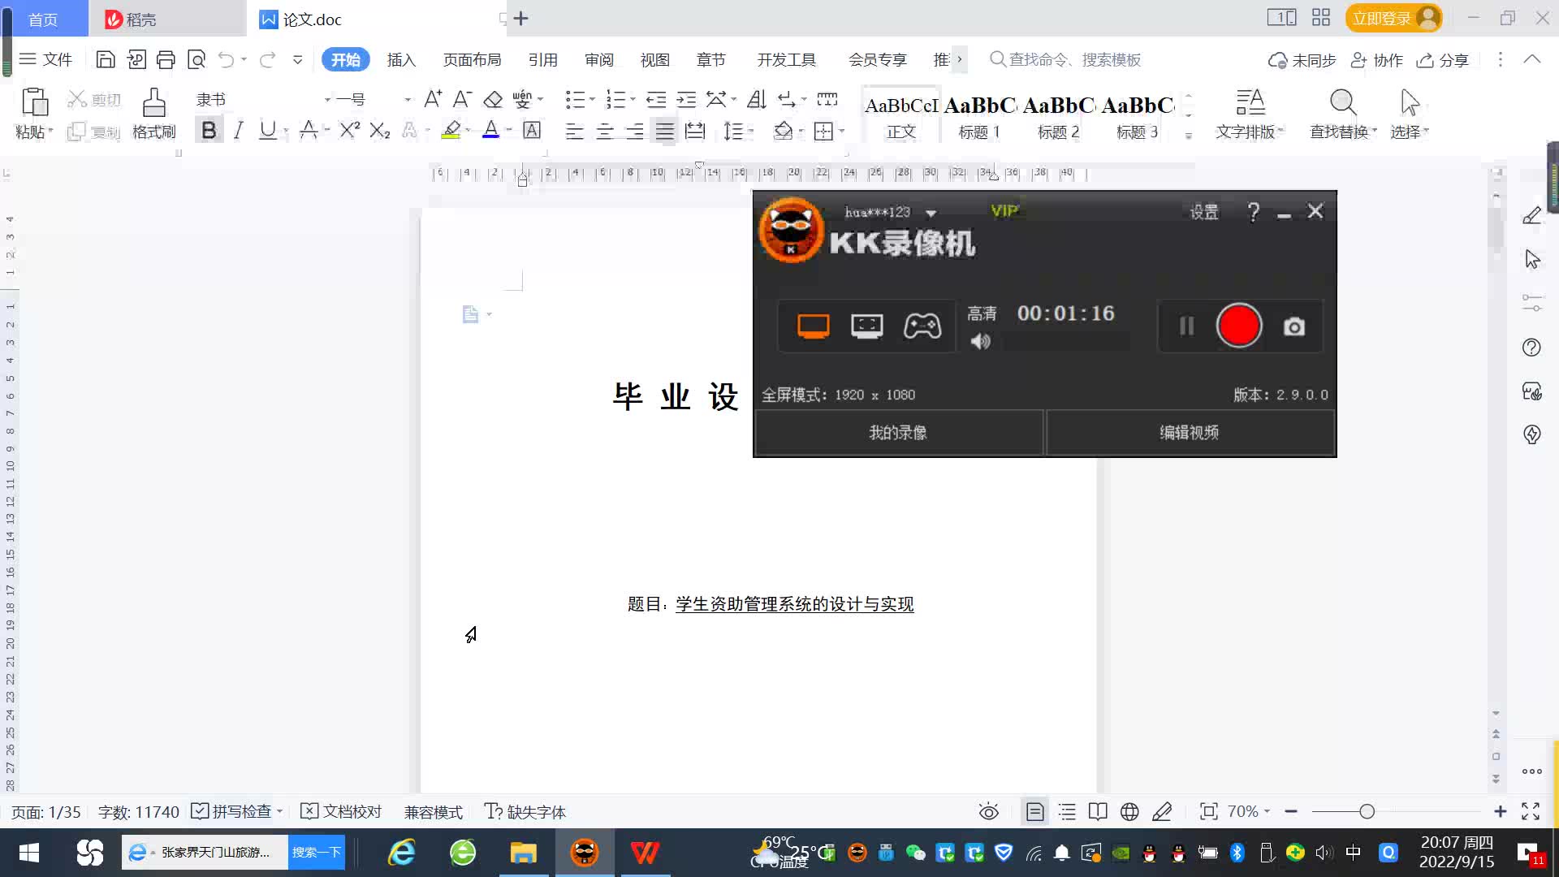Toggle justify alignment
The width and height of the screenshot is (1559, 877).
click(665, 131)
